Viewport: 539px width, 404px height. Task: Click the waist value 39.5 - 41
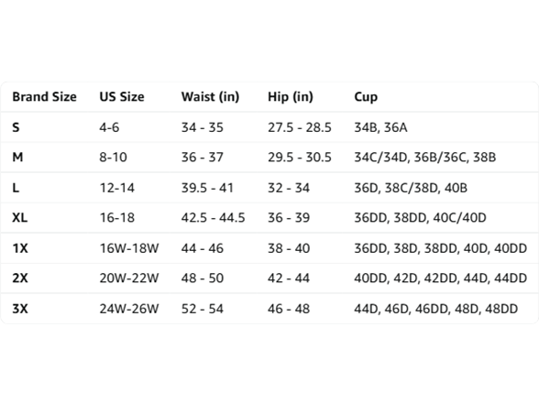coord(207,188)
